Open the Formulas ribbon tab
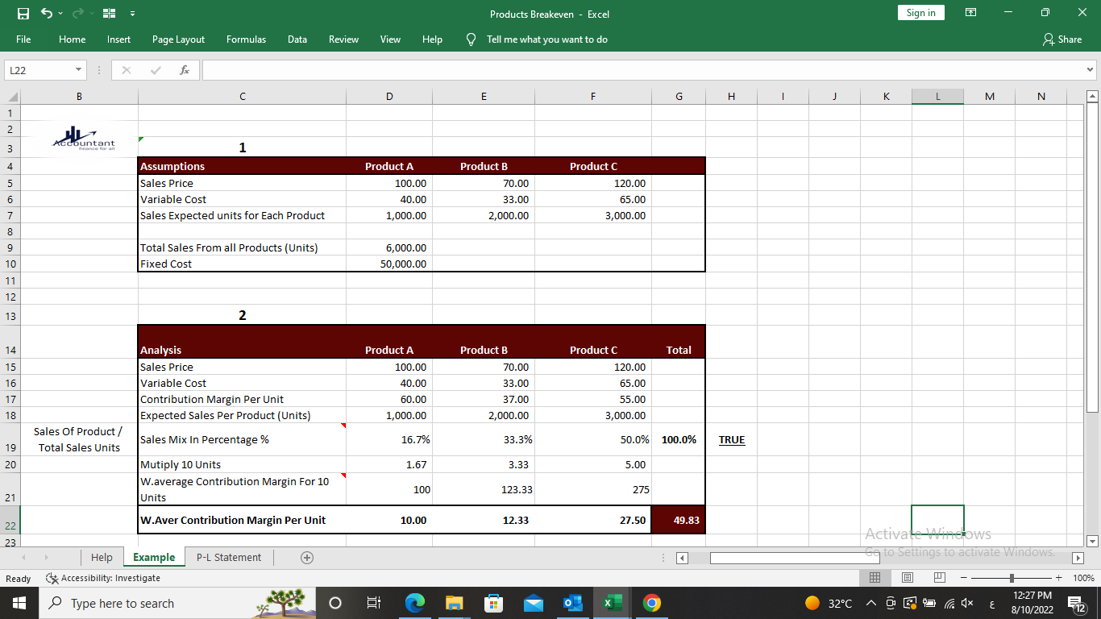1101x619 pixels. [246, 39]
